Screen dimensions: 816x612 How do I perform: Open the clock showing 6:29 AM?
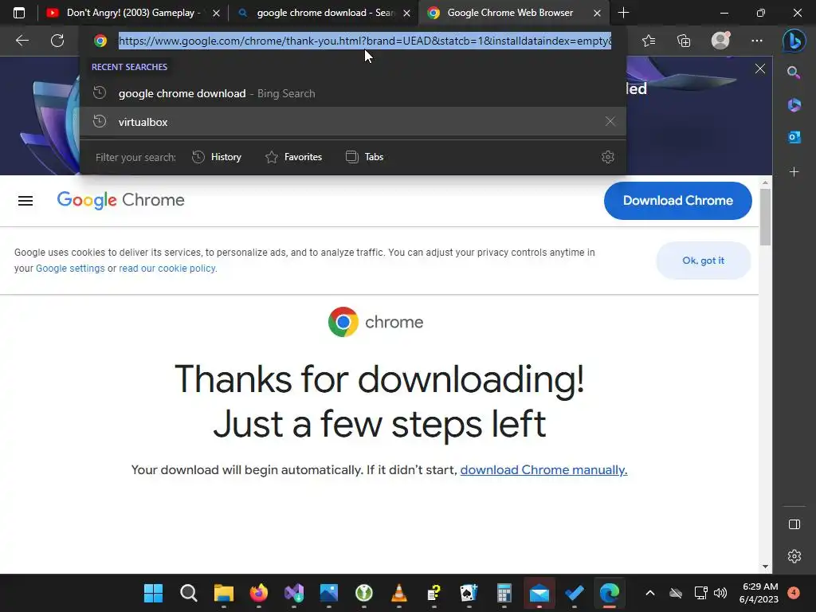point(759,593)
